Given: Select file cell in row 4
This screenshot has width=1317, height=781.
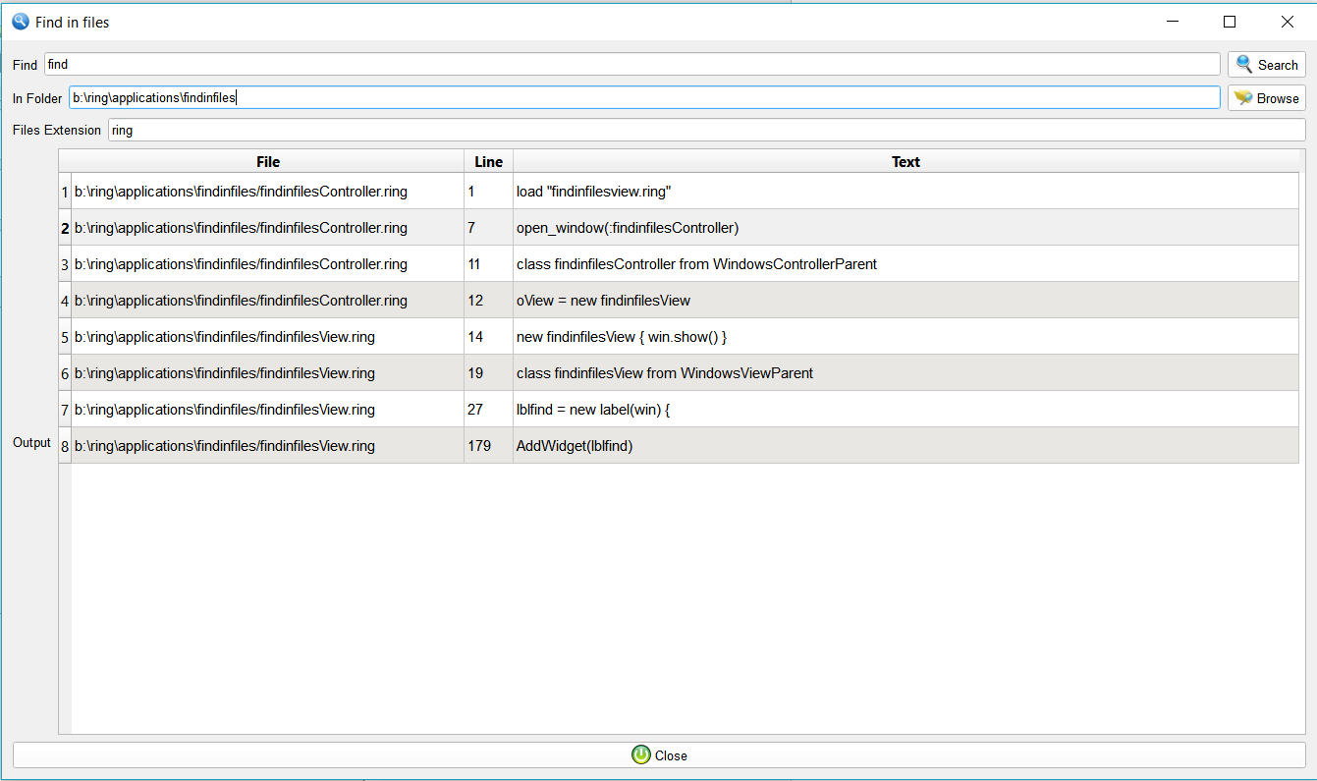Looking at the screenshot, I should (x=268, y=301).
